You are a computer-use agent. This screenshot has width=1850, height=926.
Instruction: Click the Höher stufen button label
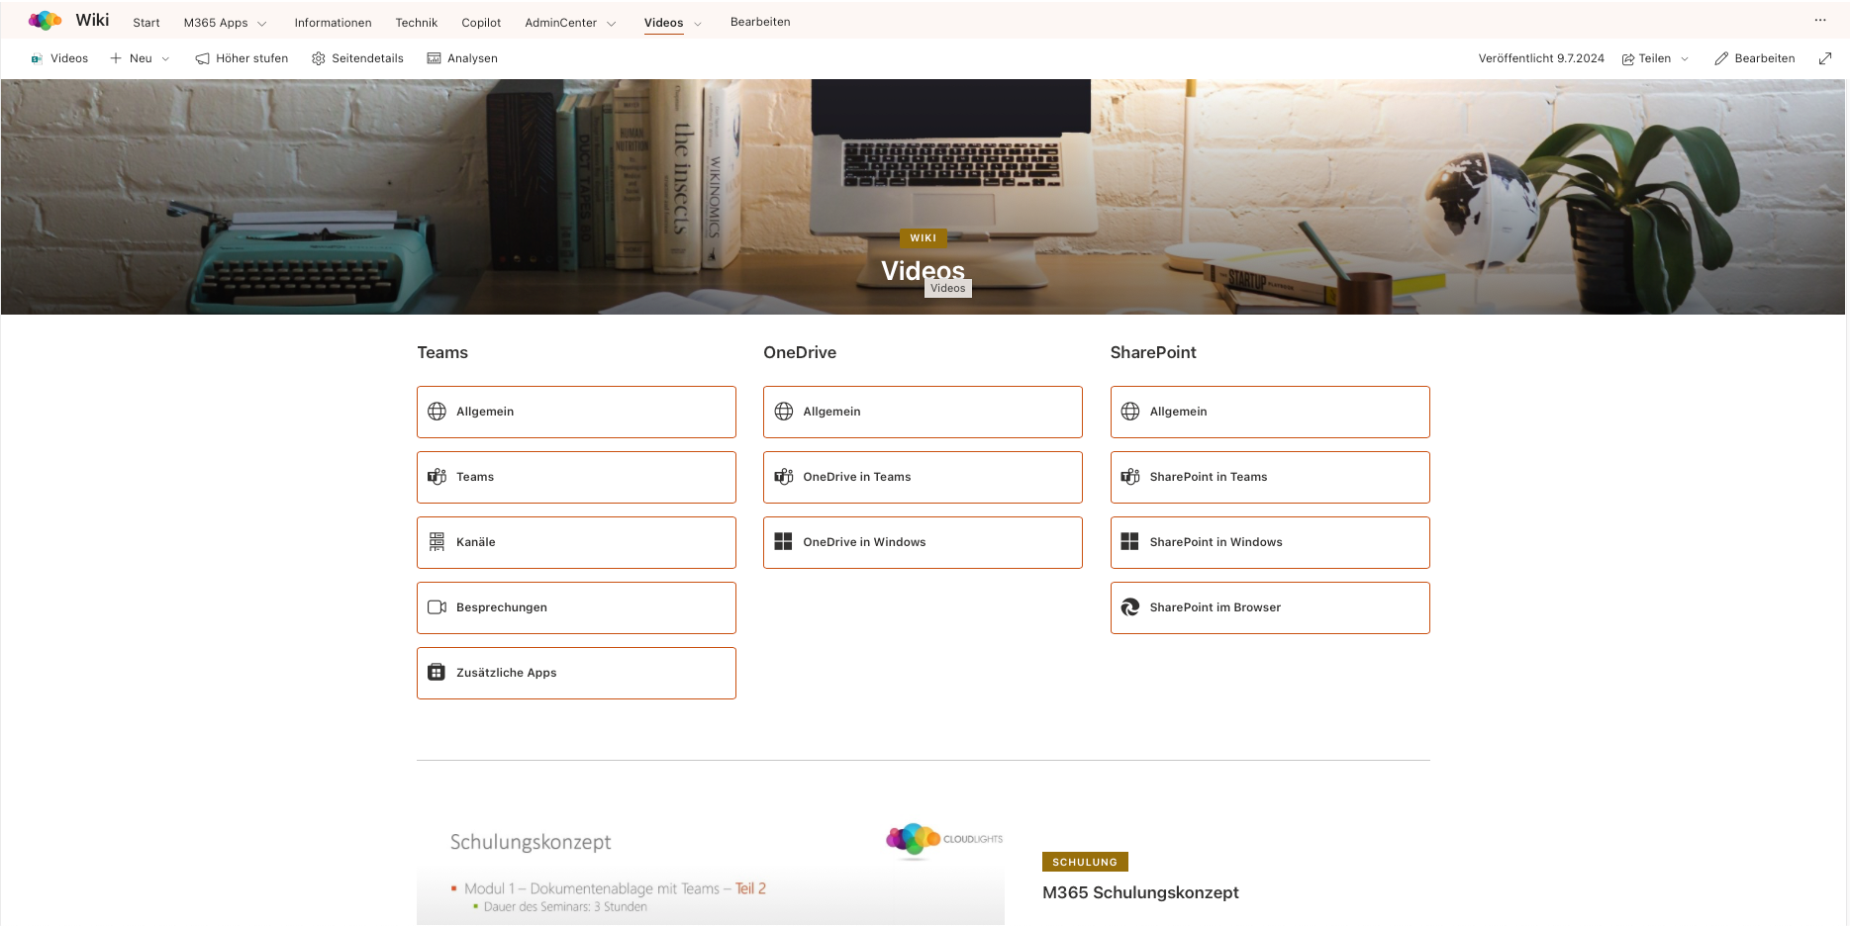pos(252,58)
